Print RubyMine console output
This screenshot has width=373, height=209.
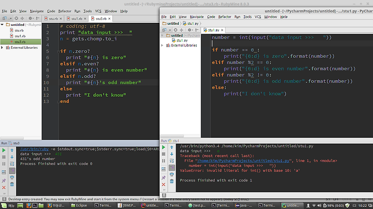(12, 177)
